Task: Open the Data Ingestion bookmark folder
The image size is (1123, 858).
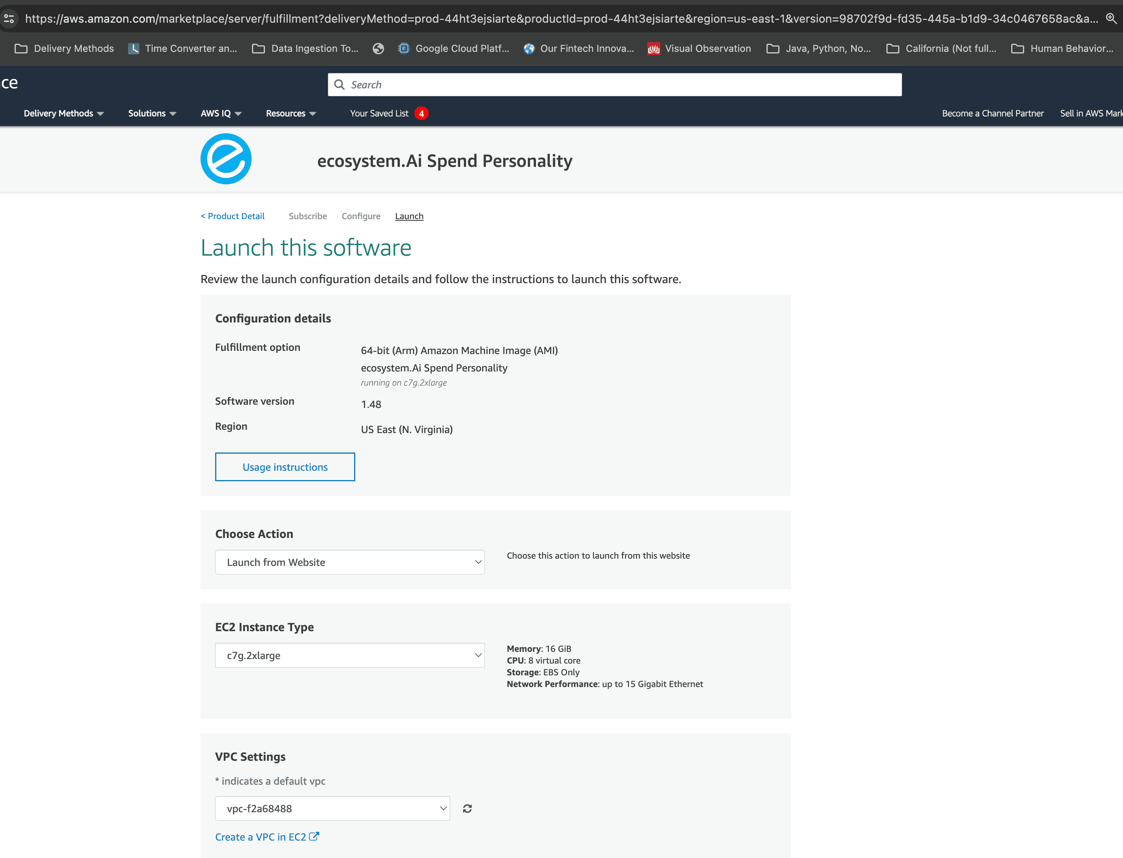Action: (x=305, y=49)
